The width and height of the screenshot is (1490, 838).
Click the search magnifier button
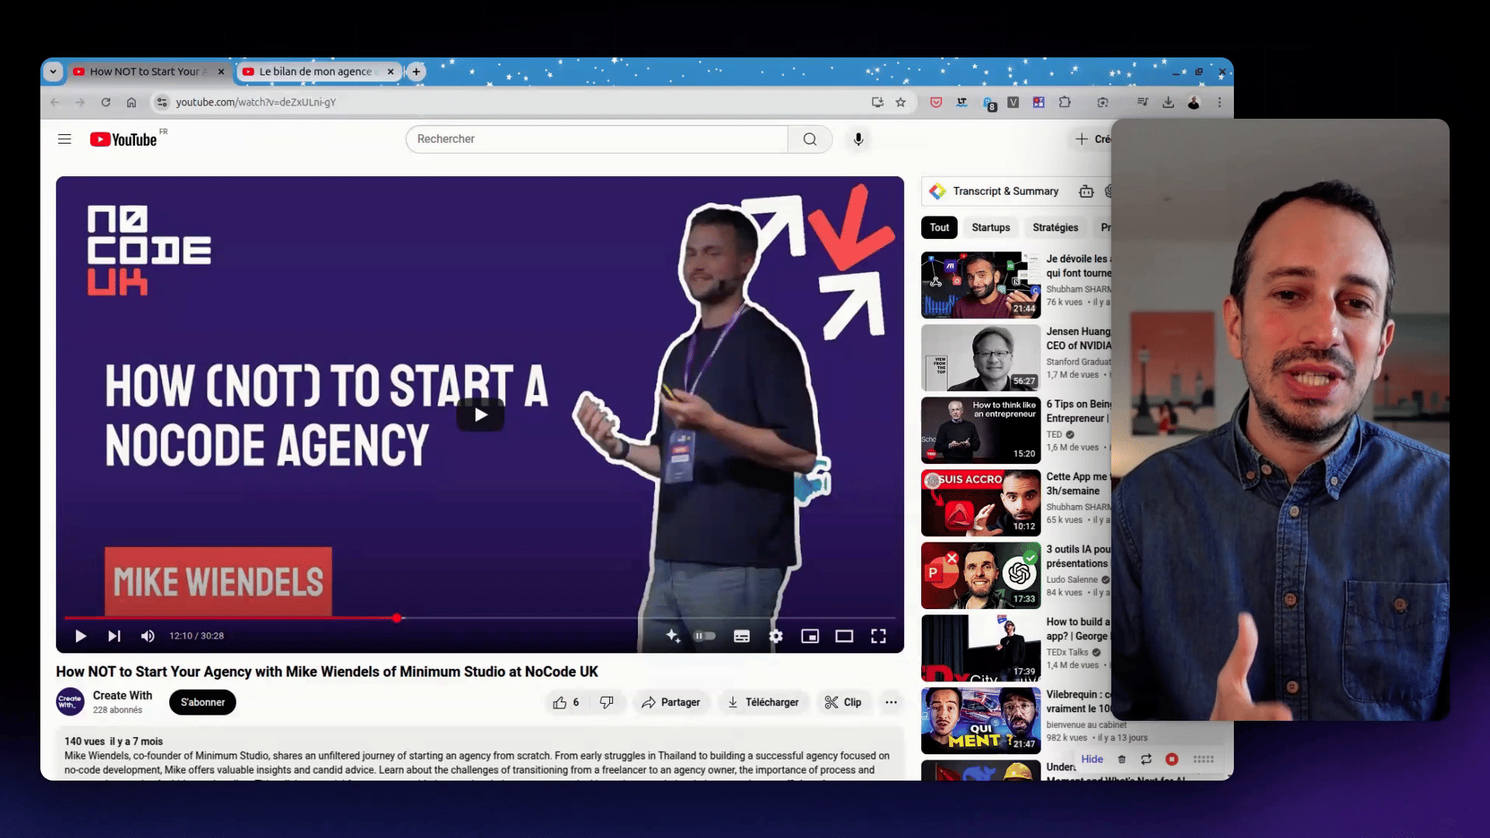point(809,139)
